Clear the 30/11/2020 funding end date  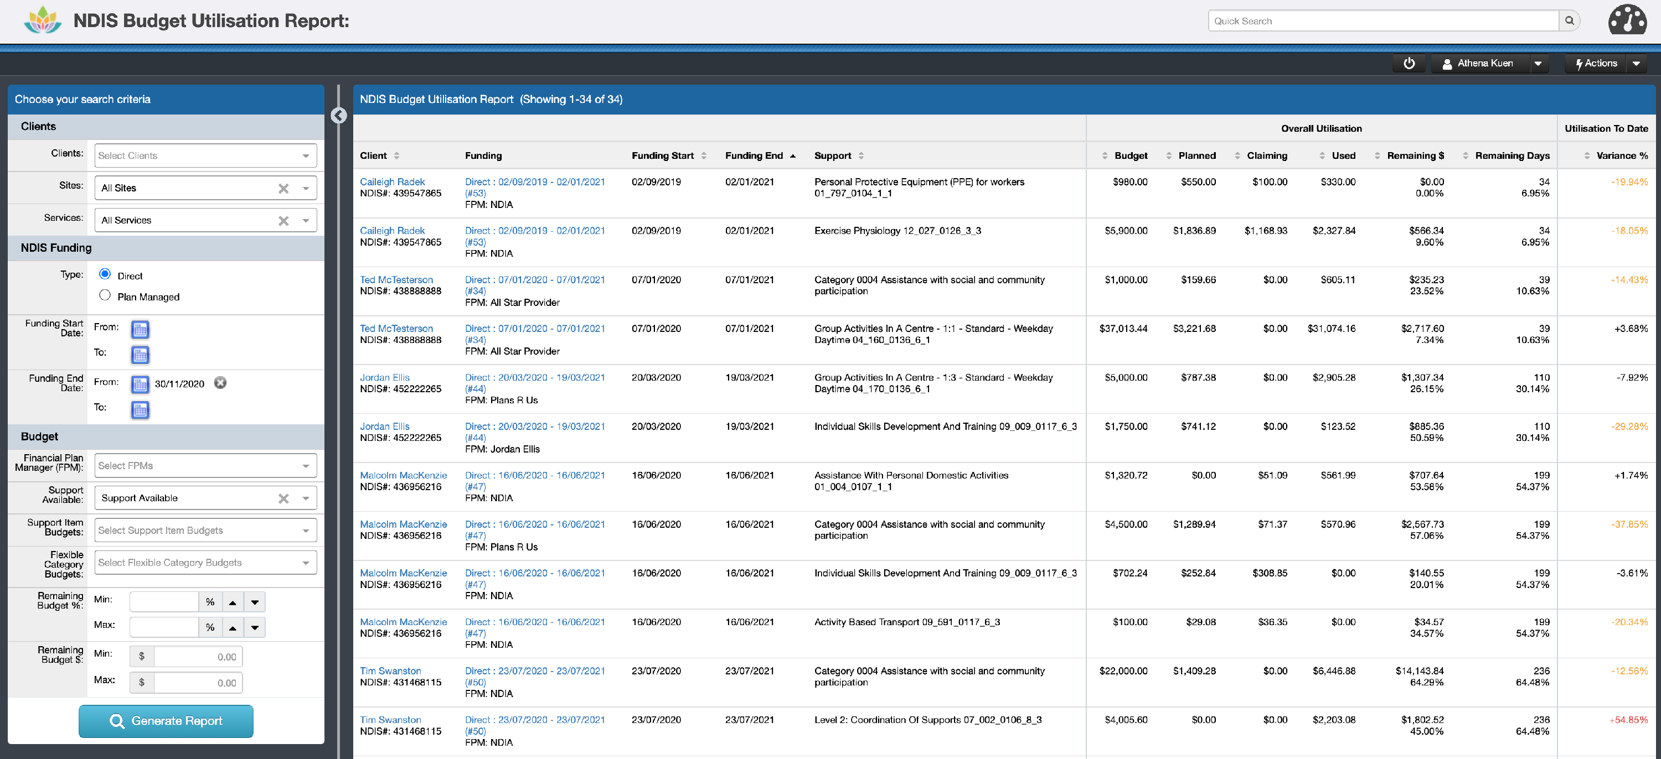coord(220,383)
